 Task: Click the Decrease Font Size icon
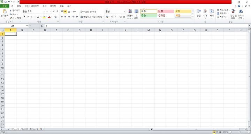[x=57, y=11]
